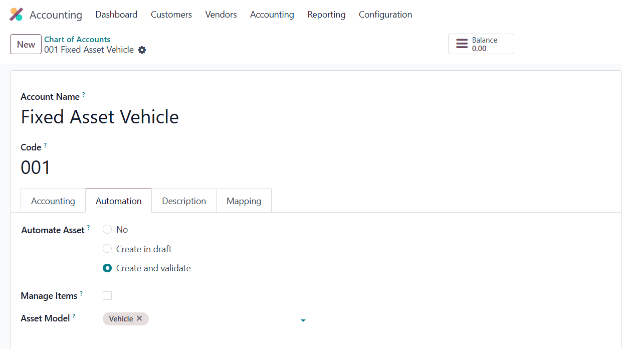Click the Balance smart button icon
Image resolution: width=622 pixels, height=349 pixels.
coord(462,44)
